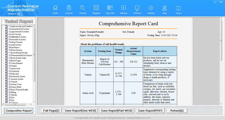225x120 pixels.
Task: Click the Tryptophan testing item cell
Action: [104, 93]
